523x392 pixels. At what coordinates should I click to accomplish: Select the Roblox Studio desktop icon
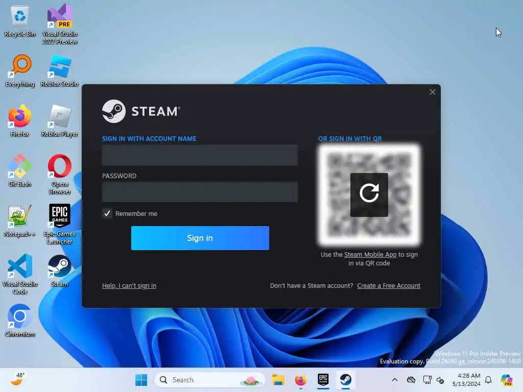tap(59, 71)
